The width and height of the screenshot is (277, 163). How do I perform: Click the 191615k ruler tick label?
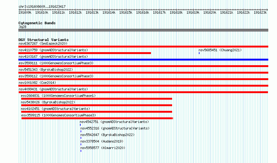pos(126,12)
